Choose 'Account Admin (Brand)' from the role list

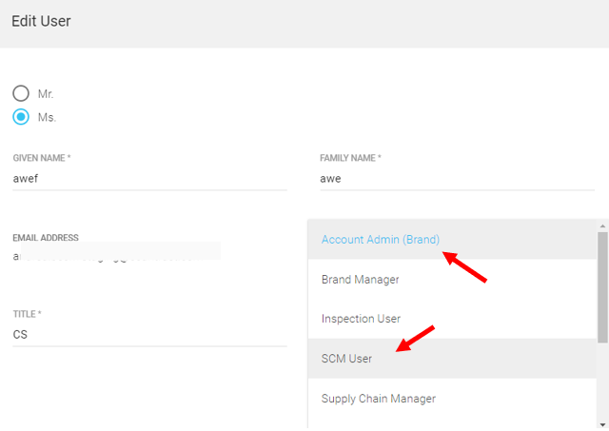coord(381,240)
